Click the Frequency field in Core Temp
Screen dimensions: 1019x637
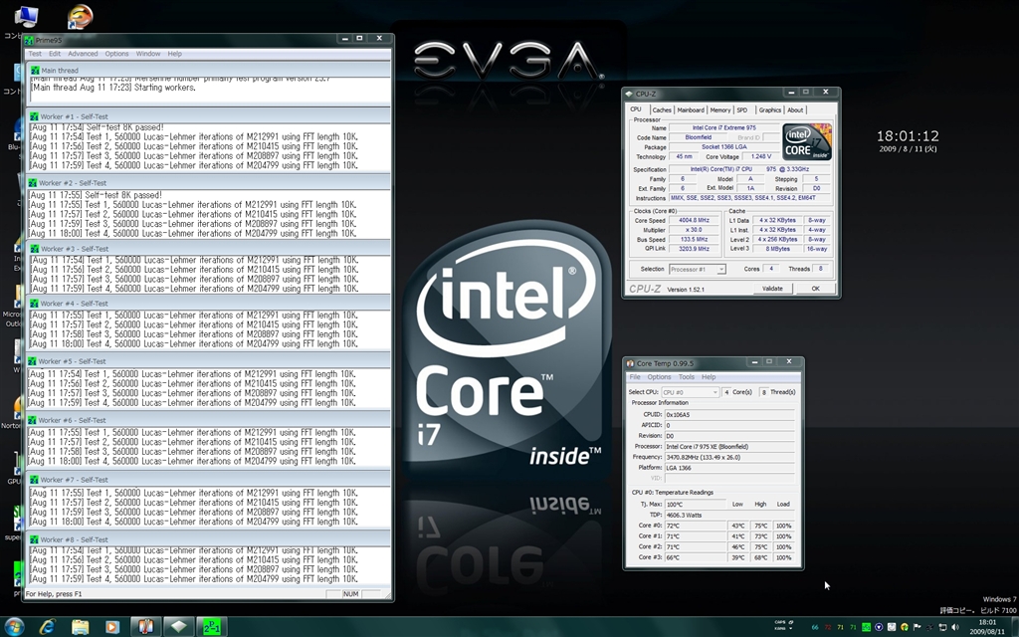click(729, 457)
